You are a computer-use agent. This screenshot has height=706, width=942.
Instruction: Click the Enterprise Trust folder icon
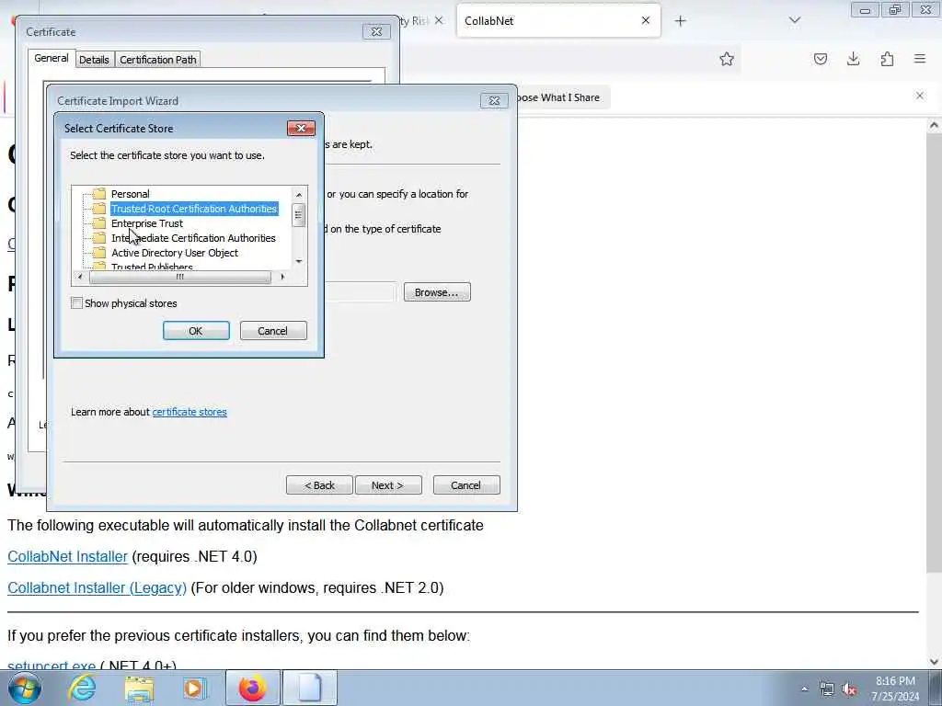point(99,223)
